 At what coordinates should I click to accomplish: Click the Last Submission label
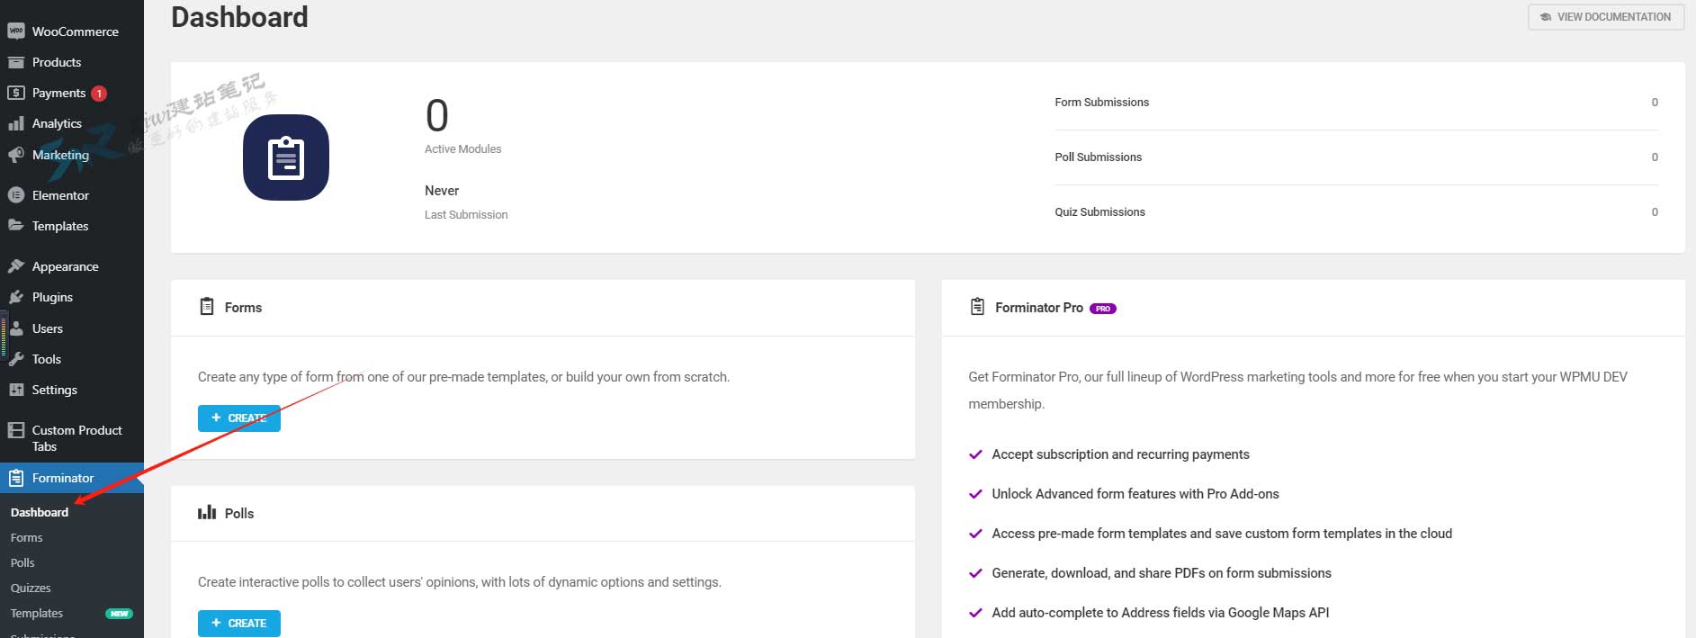point(466,215)
